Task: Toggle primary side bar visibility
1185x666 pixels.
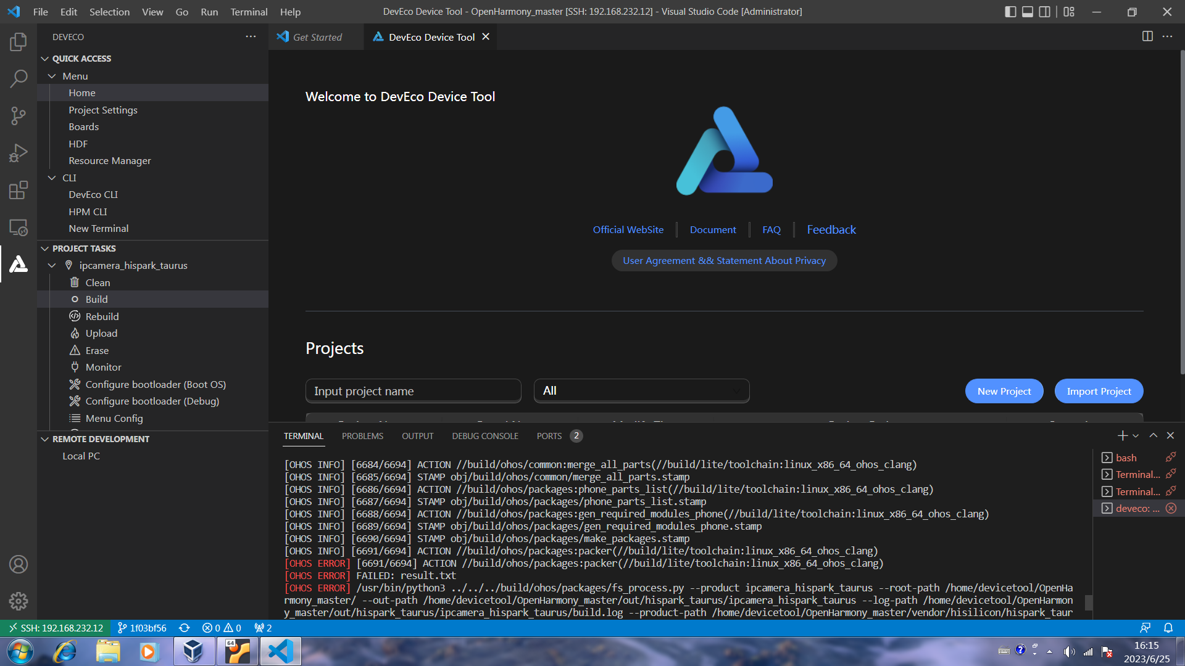Action: pyautogui.click(x=1010, y=12)
